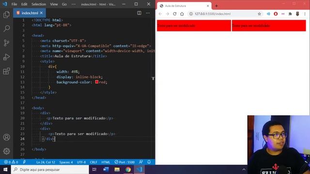This screenshot has width=310, height=174.
Task: Change language mode via HTML
Action: tap(106, 162)
